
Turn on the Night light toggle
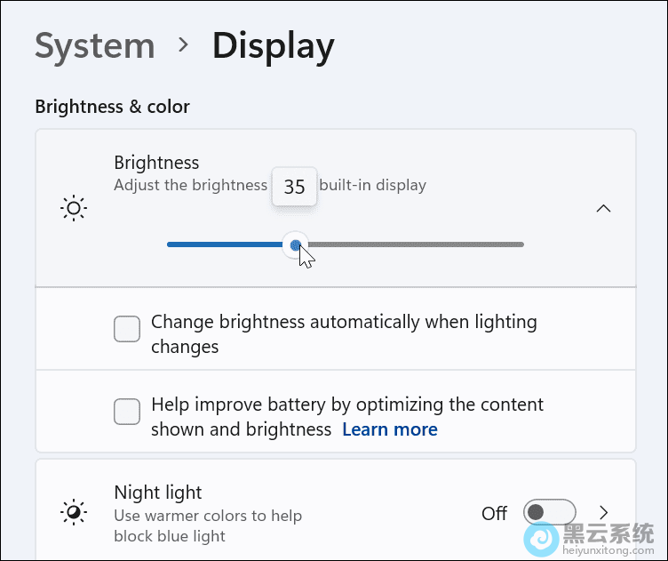point(549,513)
